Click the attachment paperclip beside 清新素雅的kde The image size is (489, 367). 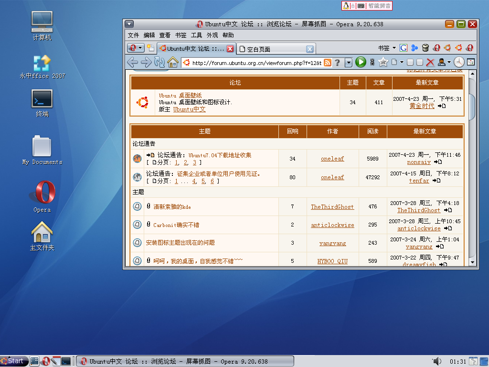click(149, 206)
